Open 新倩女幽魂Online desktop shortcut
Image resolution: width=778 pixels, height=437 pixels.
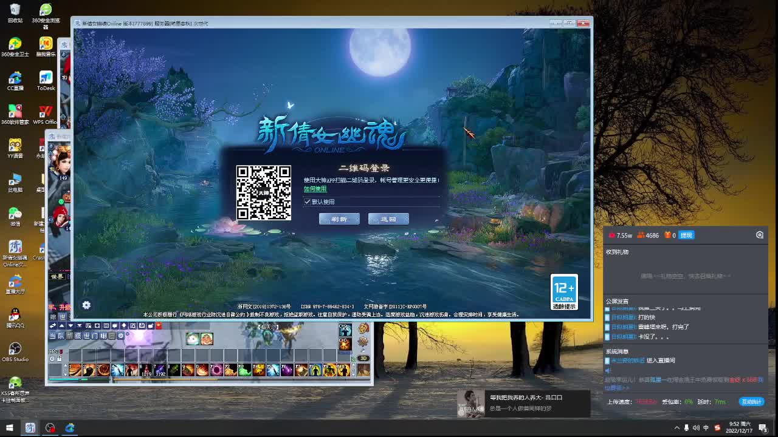[x=15, y=253]
